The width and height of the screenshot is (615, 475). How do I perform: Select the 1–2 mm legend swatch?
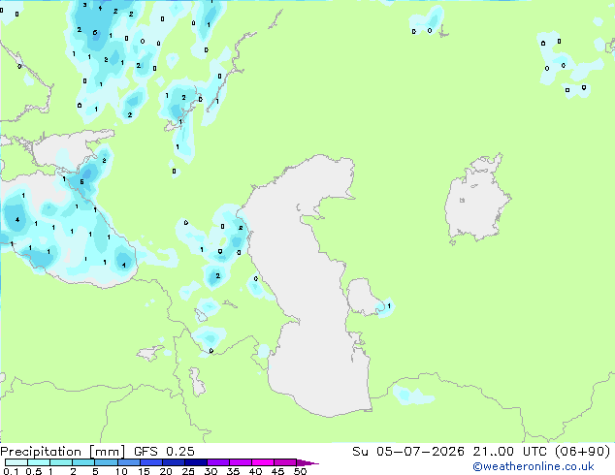(x=61, y=462)
